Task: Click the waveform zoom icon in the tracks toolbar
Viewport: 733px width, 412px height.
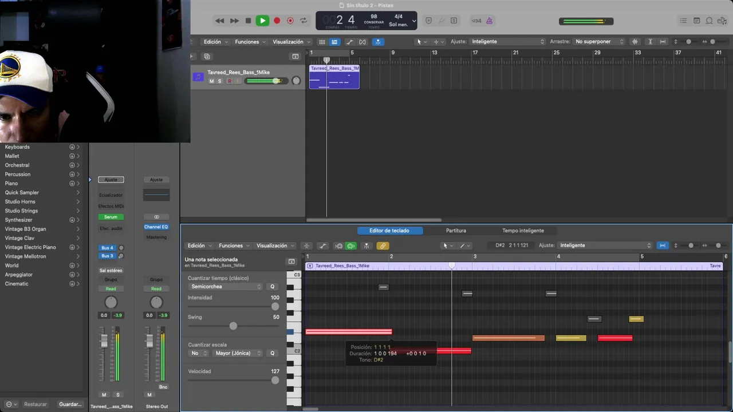Action: [x=635, y=42]
